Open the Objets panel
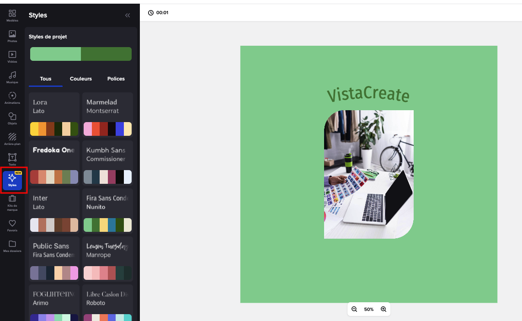The width and height of the screenshot is (522, 321). click(x=12, y=119)
